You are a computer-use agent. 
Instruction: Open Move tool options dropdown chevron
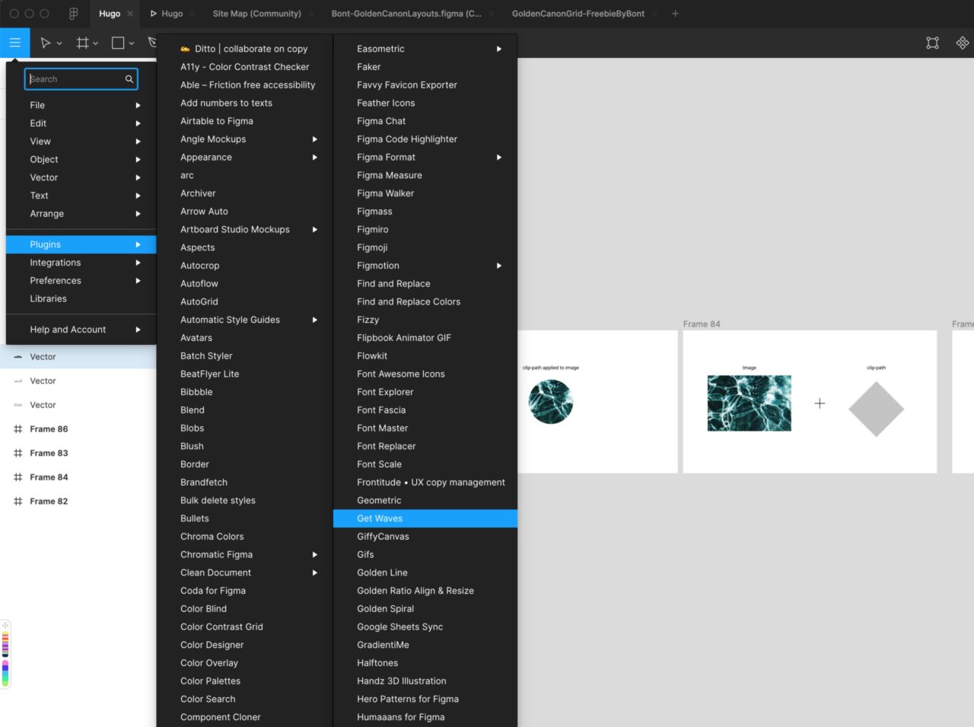[x=59, y=44]
